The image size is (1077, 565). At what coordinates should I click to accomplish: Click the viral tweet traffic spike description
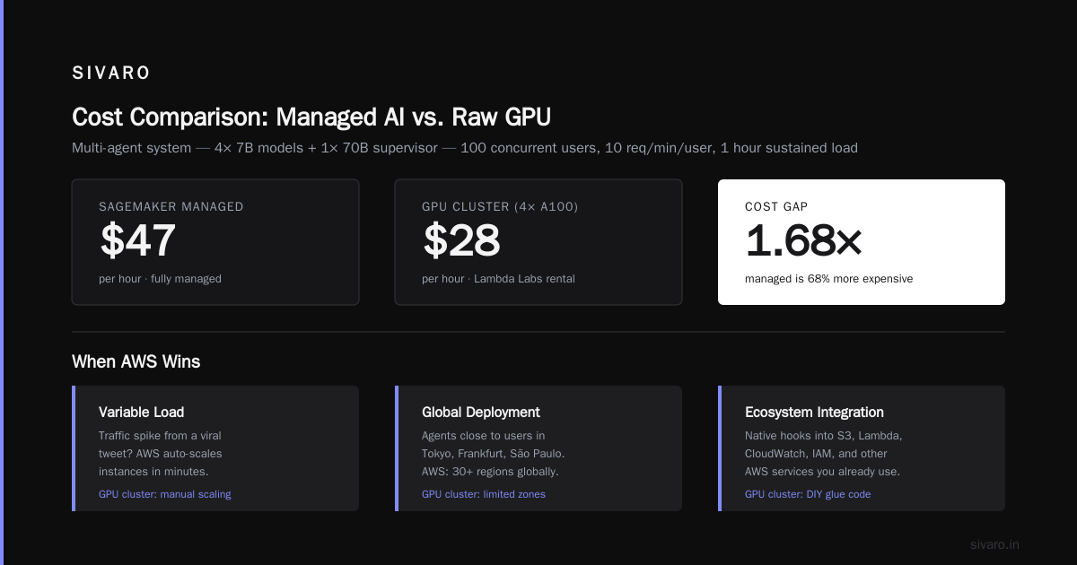point(161,454)
